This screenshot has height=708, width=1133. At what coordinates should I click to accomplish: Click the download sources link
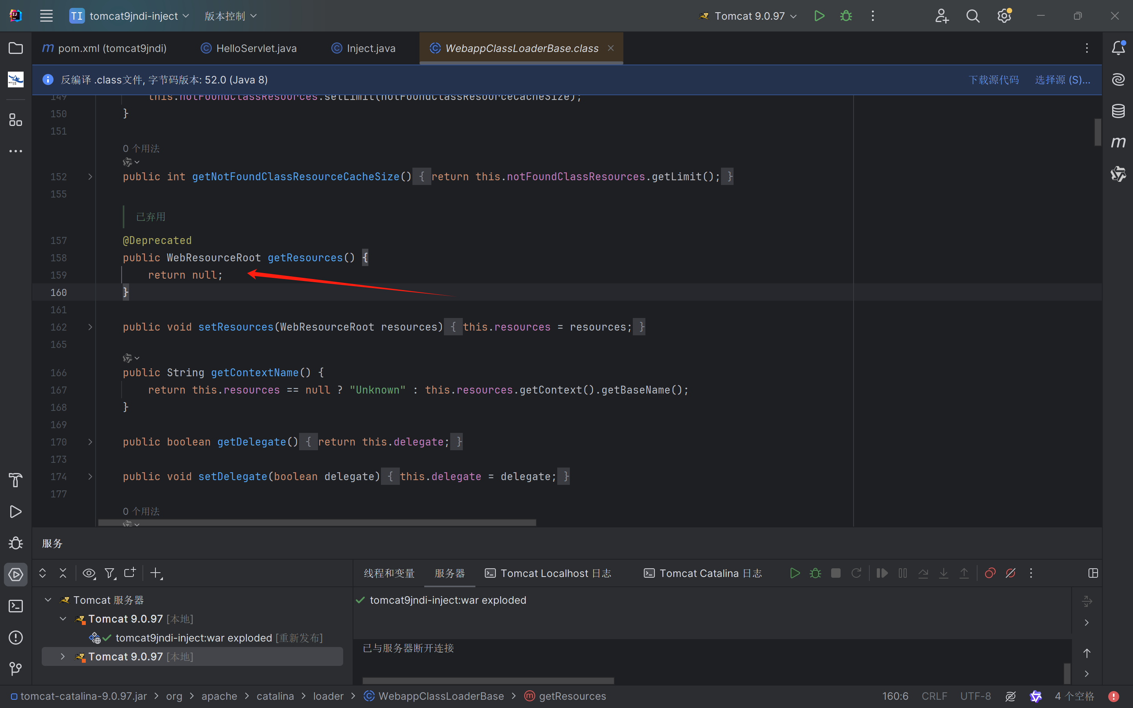[x=993, y=79]
